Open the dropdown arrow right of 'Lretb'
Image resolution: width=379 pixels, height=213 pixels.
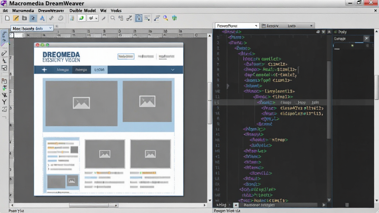click(311, 26)
